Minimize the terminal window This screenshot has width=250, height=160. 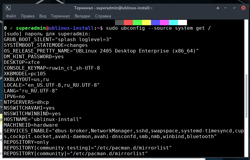tap(225, 8)
